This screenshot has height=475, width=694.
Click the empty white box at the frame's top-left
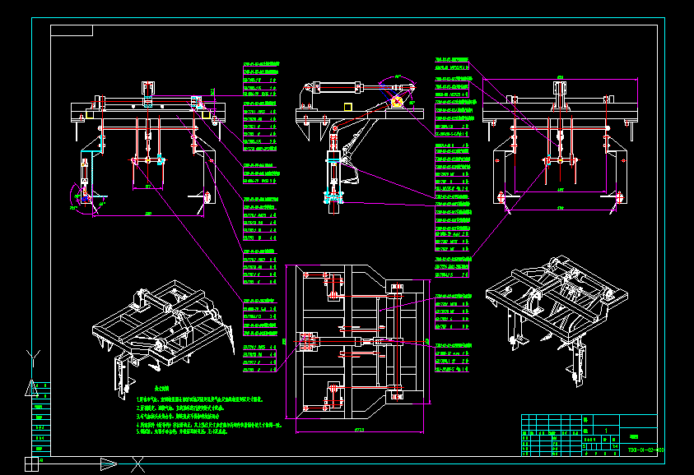coord(72,30)
